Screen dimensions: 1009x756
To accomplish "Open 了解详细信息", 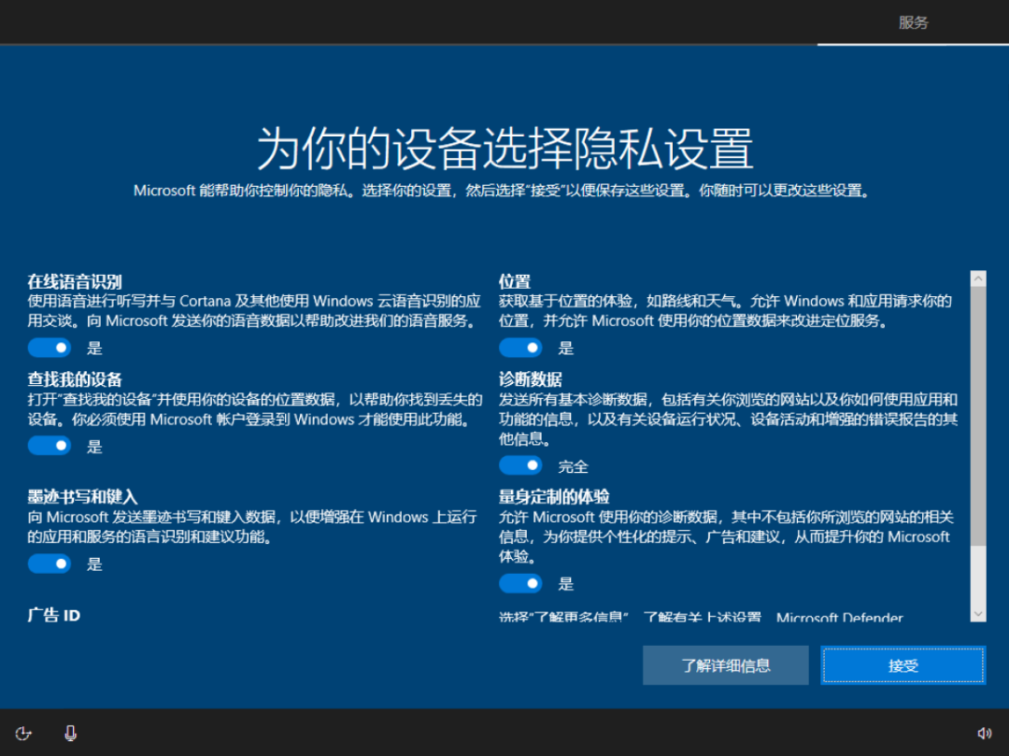I will point(725,665).
